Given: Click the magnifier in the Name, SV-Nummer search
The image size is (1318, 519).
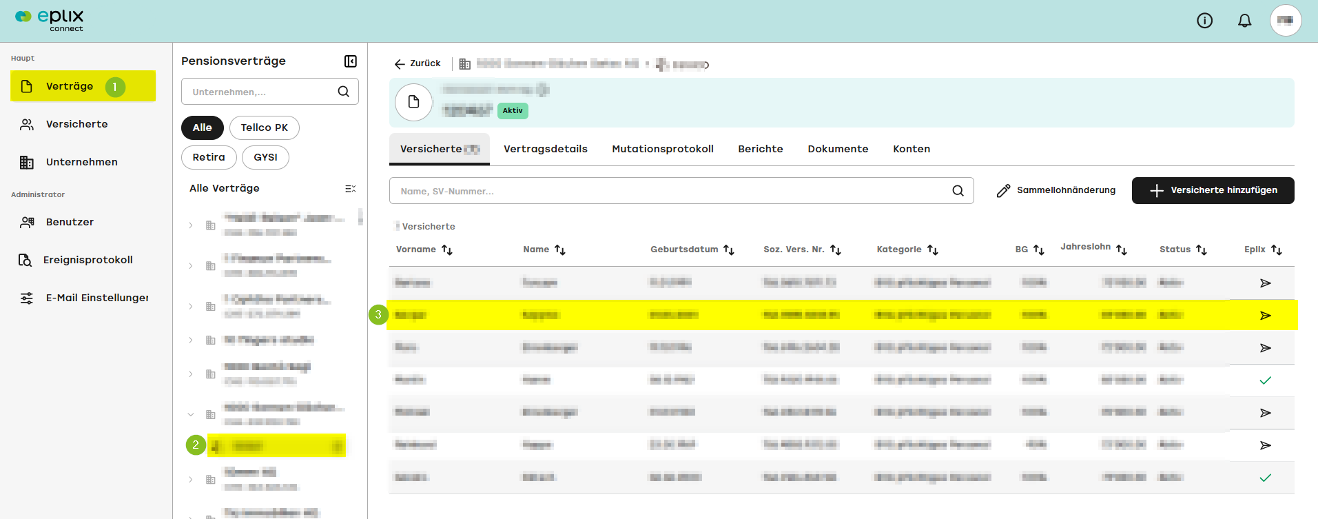Looking at the screenshot, I should click(x=958, y=191).
